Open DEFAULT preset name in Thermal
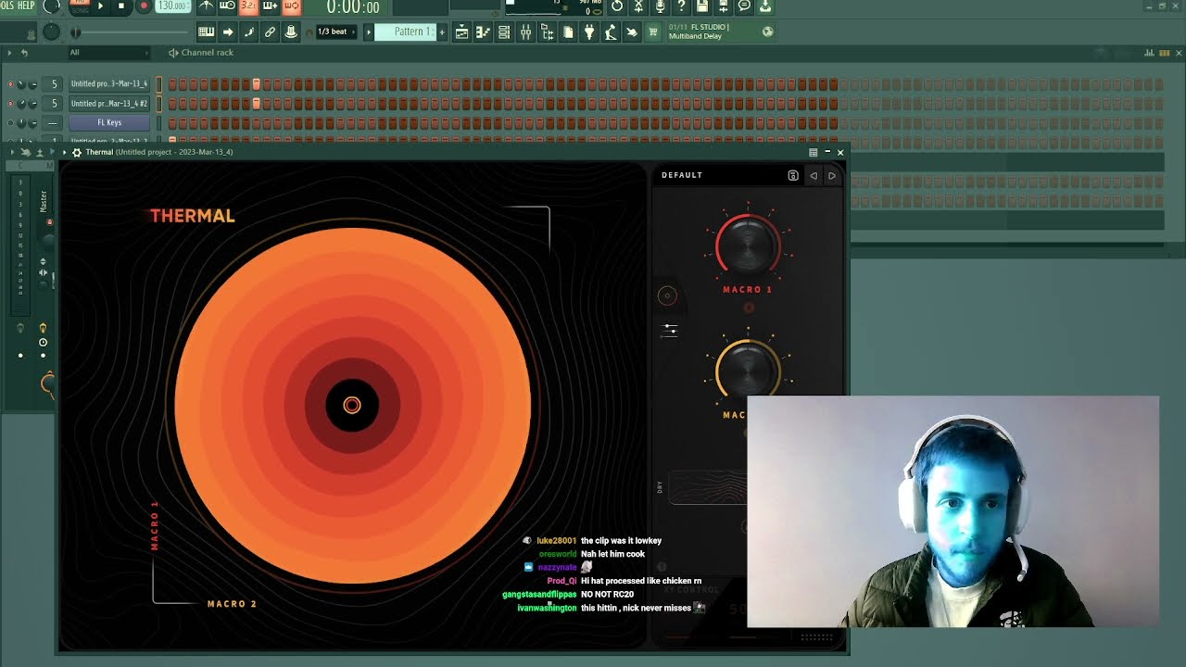Viewport: 1186px width, 667px height. pos(682,175)
